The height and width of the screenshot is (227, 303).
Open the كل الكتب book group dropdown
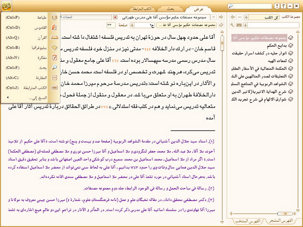tap(263, 17)
